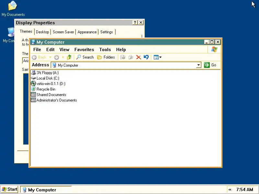
Task: Minimize the My Computer window
Action: click(206, 42)
